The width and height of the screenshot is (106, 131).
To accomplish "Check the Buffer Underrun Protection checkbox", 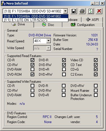I will 96,95.
